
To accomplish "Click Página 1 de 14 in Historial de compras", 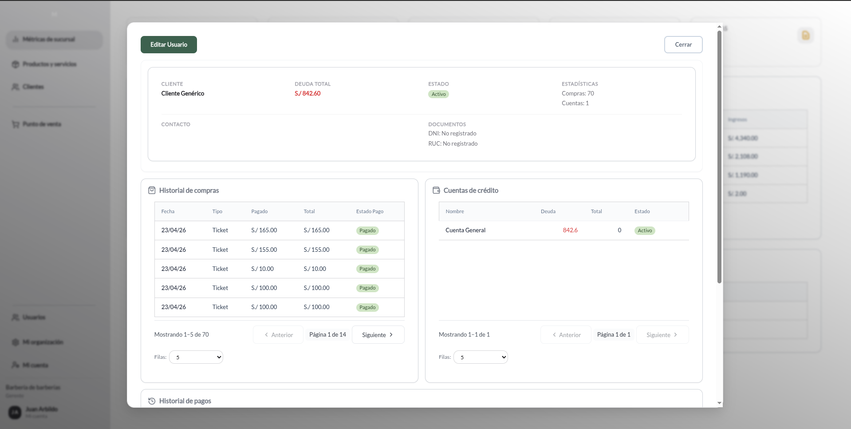I will 327,334.
